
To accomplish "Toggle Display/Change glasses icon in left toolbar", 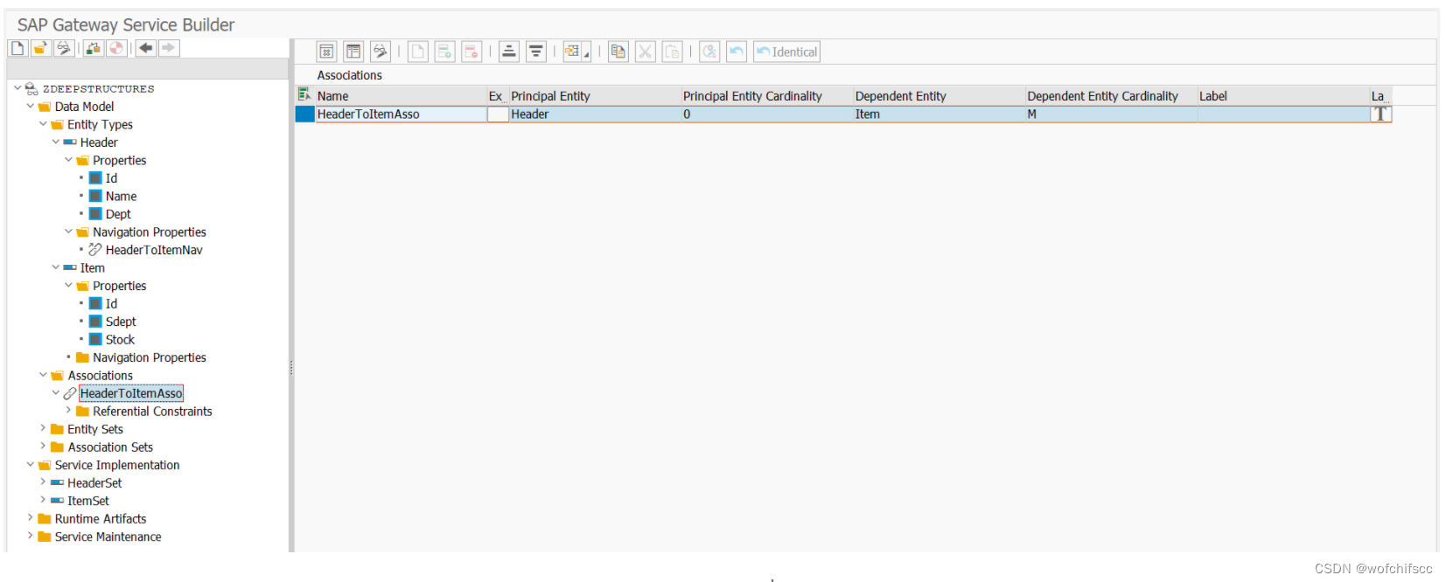I will coord(64,48).
